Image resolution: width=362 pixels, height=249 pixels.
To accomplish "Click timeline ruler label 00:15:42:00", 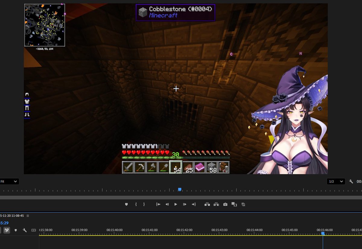I will pyautogui.click(x=185, y=230).
